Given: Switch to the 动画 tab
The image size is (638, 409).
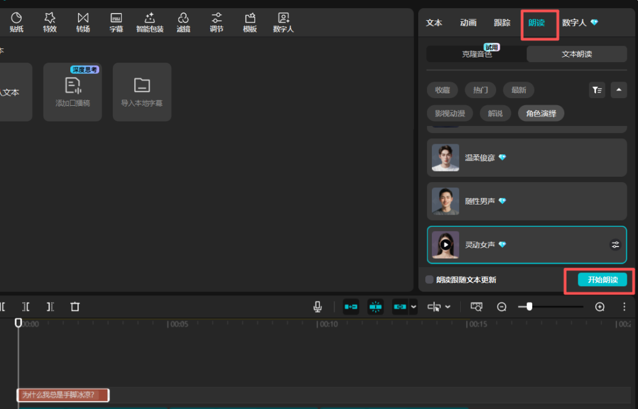Looking at the screenshot, I should pos(468,22).
